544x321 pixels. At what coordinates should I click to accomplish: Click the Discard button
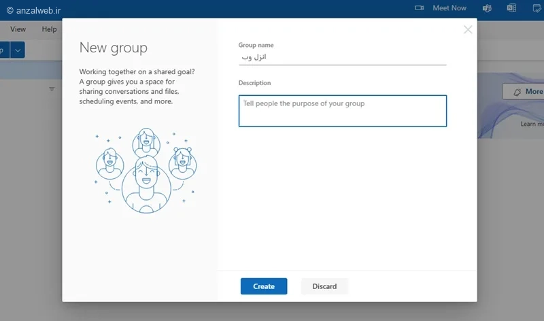click(324, 286)
